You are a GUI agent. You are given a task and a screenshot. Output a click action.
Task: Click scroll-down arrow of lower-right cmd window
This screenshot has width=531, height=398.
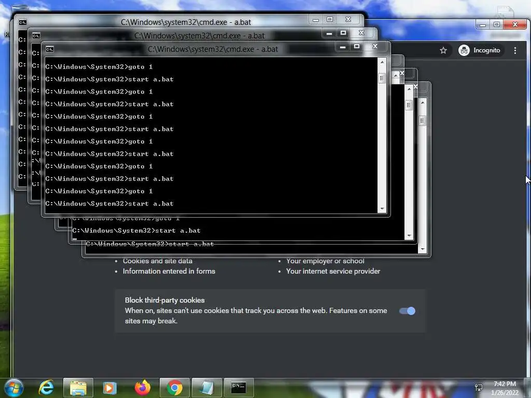(x=422, y=249)
